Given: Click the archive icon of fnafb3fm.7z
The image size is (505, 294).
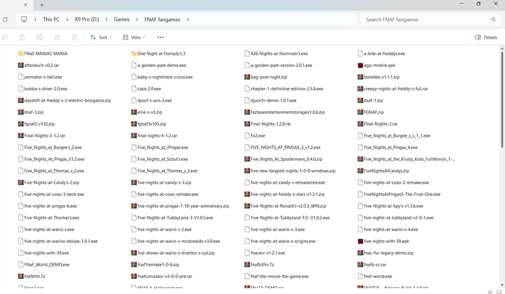Looking at the screenshot, I should (x=247, y=264).
